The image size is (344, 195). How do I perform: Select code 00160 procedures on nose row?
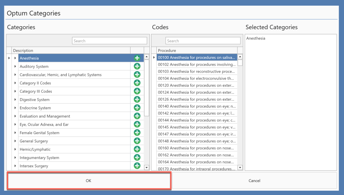[x=197, y=148]
